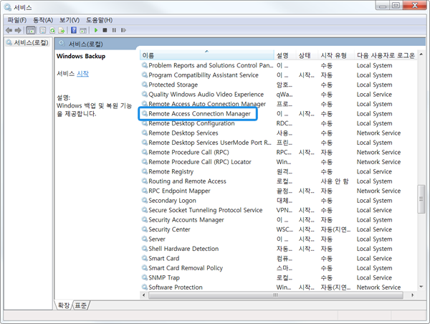Viewport: 430px width, 324px height.
Task: Sort by the 시작 유형 column header
Action: pyautogui.click(x=336, y=55)
